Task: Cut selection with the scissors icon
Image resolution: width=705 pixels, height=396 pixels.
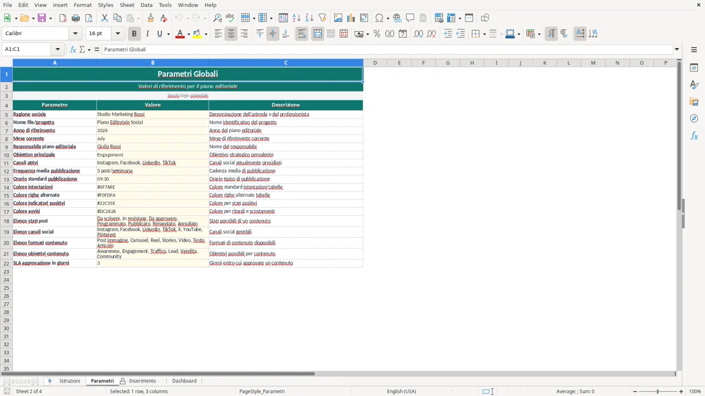Action: 105,18
